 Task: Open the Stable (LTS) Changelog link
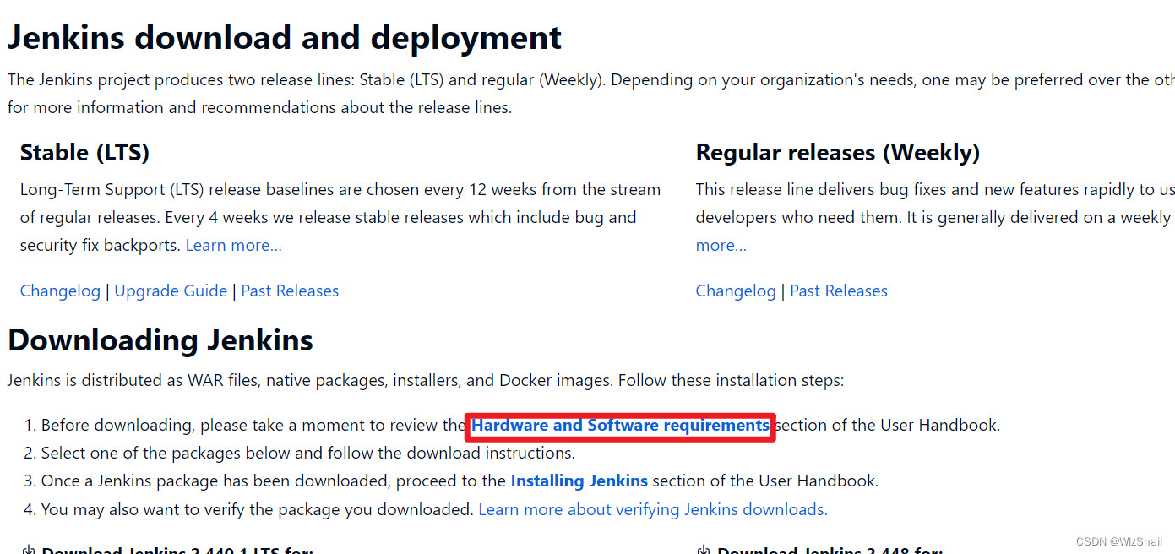[60, 291]
